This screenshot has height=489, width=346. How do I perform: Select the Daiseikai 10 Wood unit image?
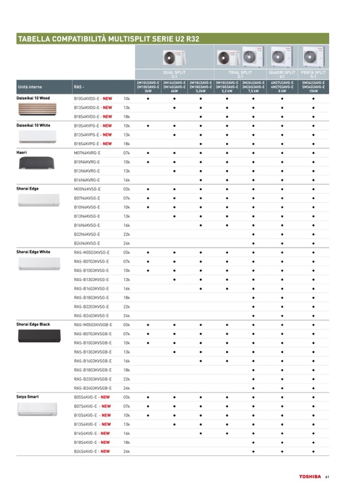tap(39, 110)
